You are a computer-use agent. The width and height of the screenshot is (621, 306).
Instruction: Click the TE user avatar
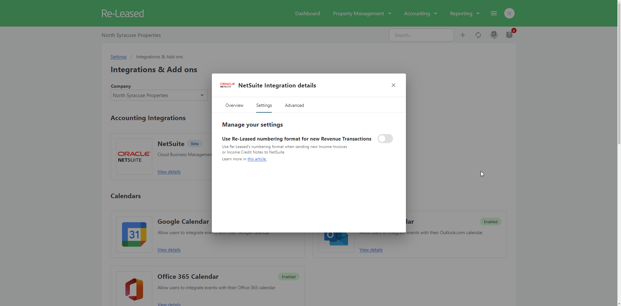coord(509,13)
